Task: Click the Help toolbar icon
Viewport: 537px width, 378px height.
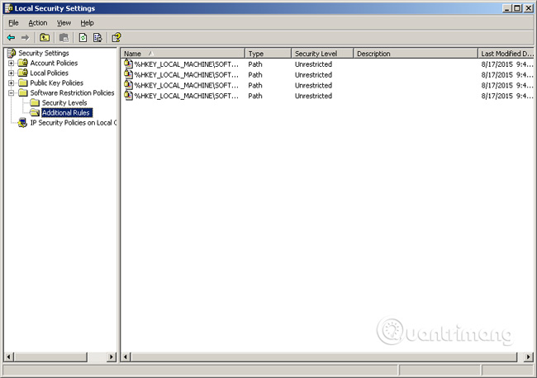Action: pos(116,37)
